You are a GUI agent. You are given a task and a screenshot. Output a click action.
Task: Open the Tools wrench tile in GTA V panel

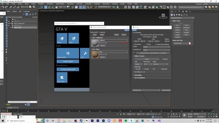pyautogui.click(x=85, y=53)
